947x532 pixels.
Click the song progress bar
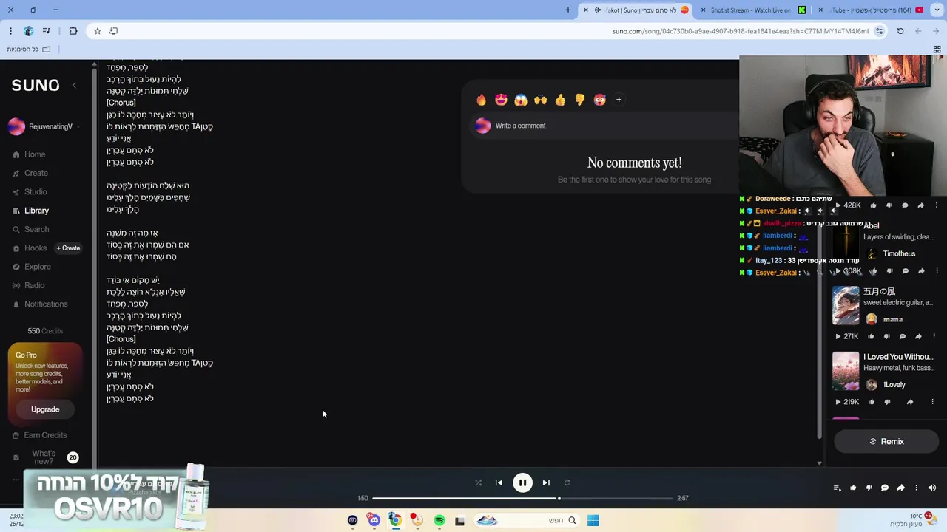point(522,498)
